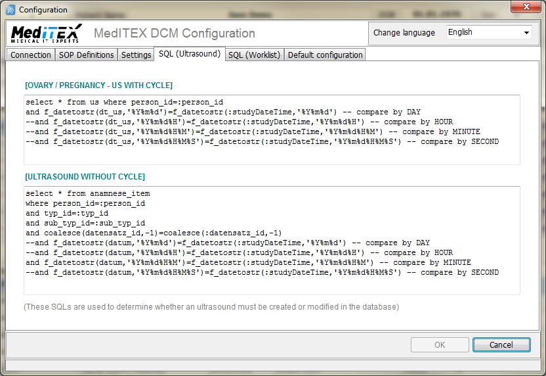Click the dt_us compare by MINUTE line

pos(253,131)
